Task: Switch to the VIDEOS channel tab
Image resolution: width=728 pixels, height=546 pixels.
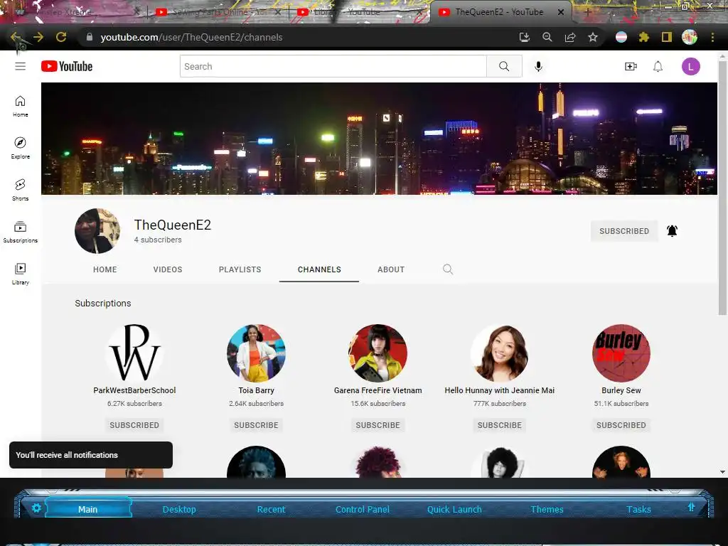Action: (x=168, y=269)
